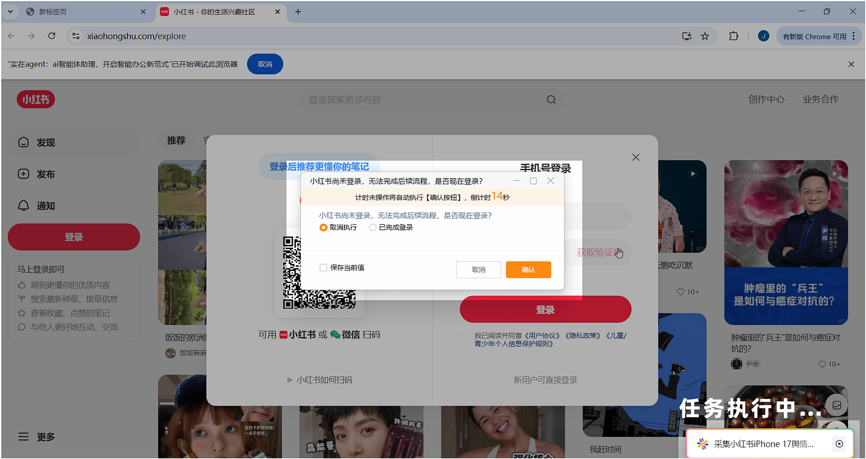Click the 业务合作 header link
Screen dimensions: 866x459
pos(821,99)
